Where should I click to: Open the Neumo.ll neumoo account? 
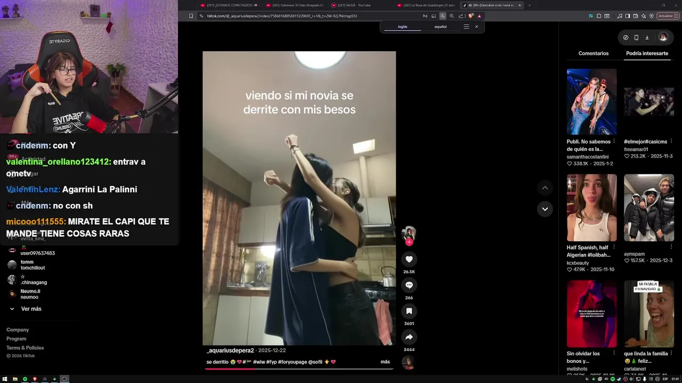click(24, 294)
